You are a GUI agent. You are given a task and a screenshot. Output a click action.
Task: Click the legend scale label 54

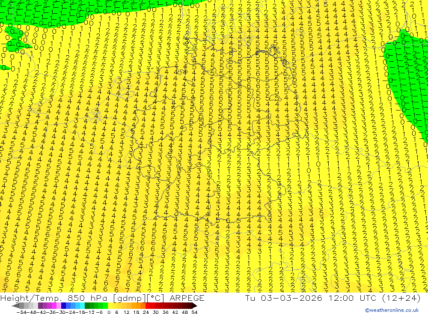[x=194, y=312]
